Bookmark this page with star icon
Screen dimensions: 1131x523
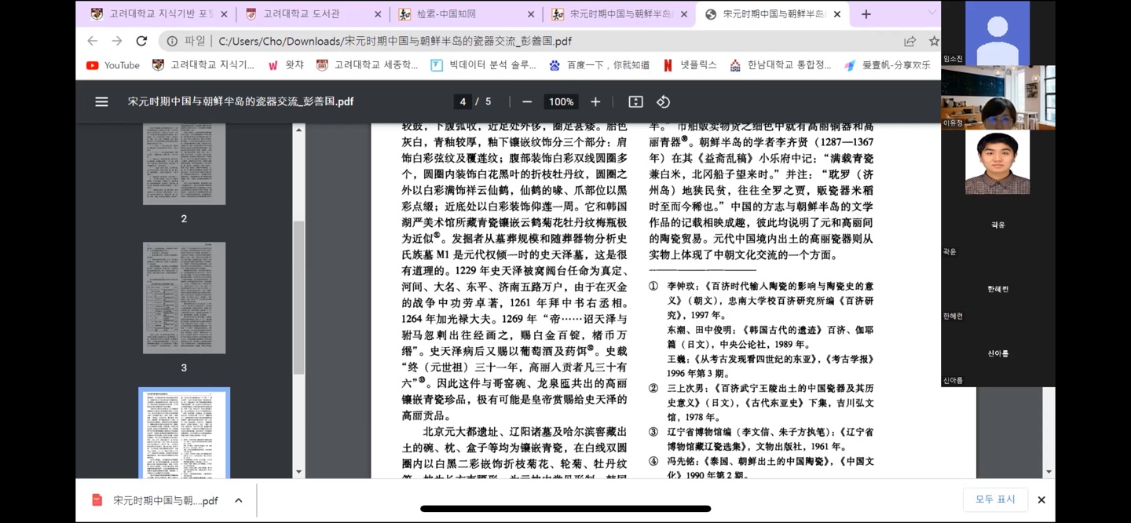tap(934, 41)
